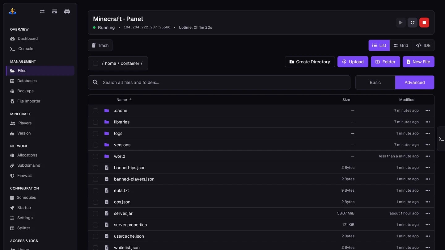The width and height of the screenshot is (445, 250).
Task: Click the world folder icon
Action: pyautogui.click(x=107, y=156)
